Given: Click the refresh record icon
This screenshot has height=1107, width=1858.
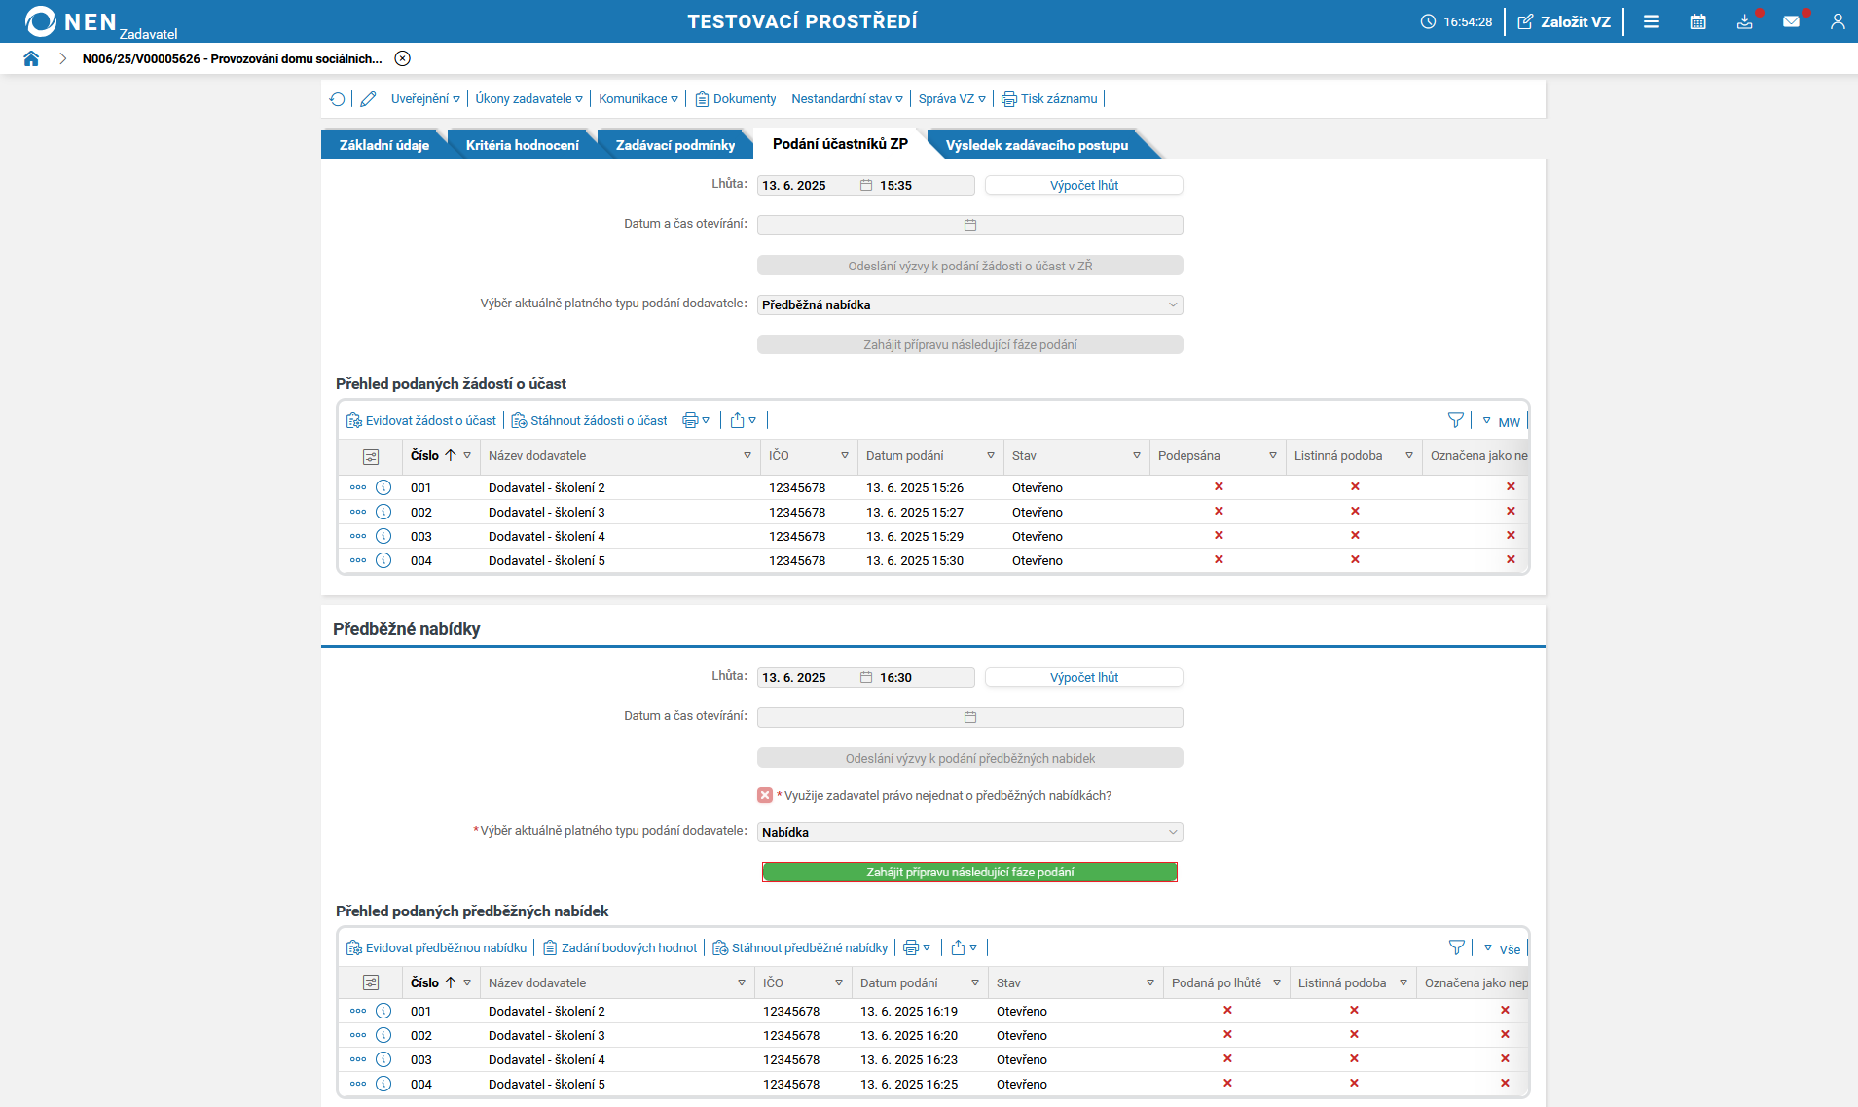Looking at the screenshot, I should (337, 99).
